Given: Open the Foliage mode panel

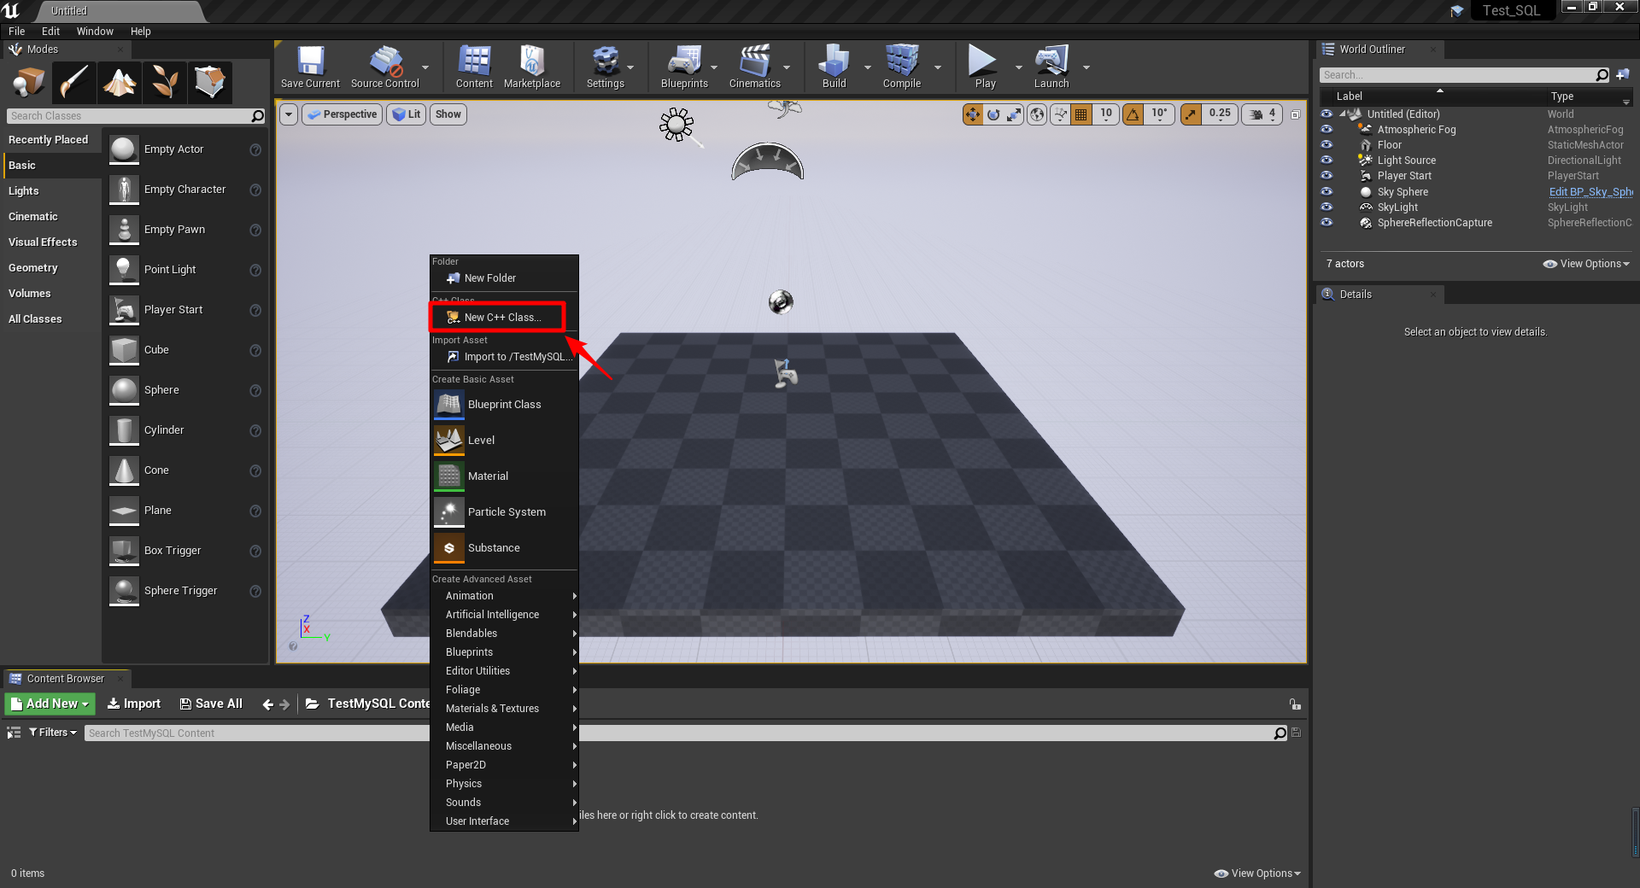Looking at the screenshot, I should (164, 82).
